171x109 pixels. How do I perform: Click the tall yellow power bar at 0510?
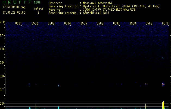point(163,105)
